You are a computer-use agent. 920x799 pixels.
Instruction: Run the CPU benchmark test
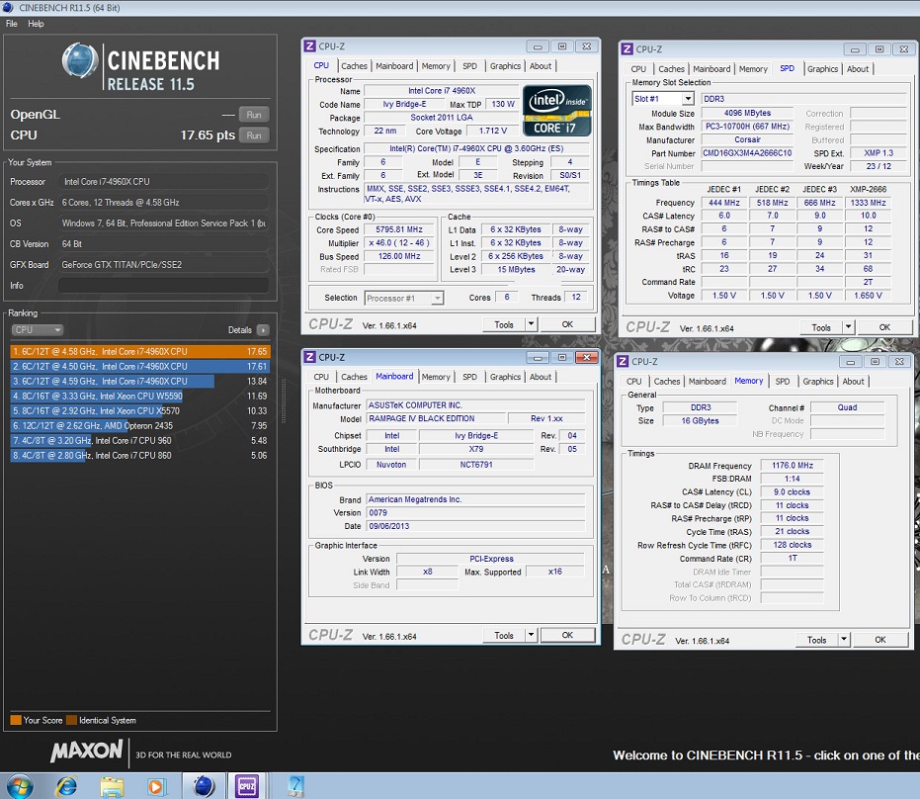pyautogui.click(x=253, y=135)
